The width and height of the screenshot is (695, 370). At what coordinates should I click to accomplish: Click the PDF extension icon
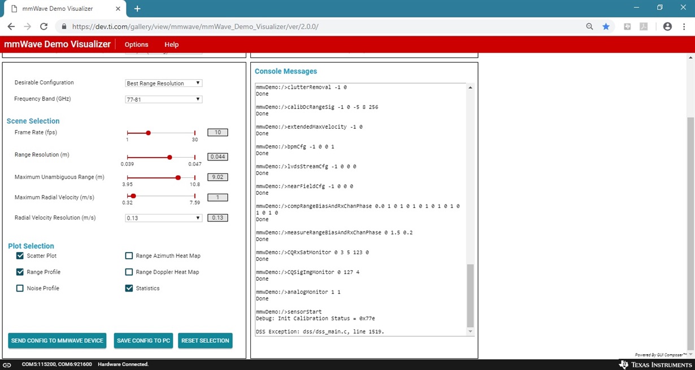coord(643,27)
